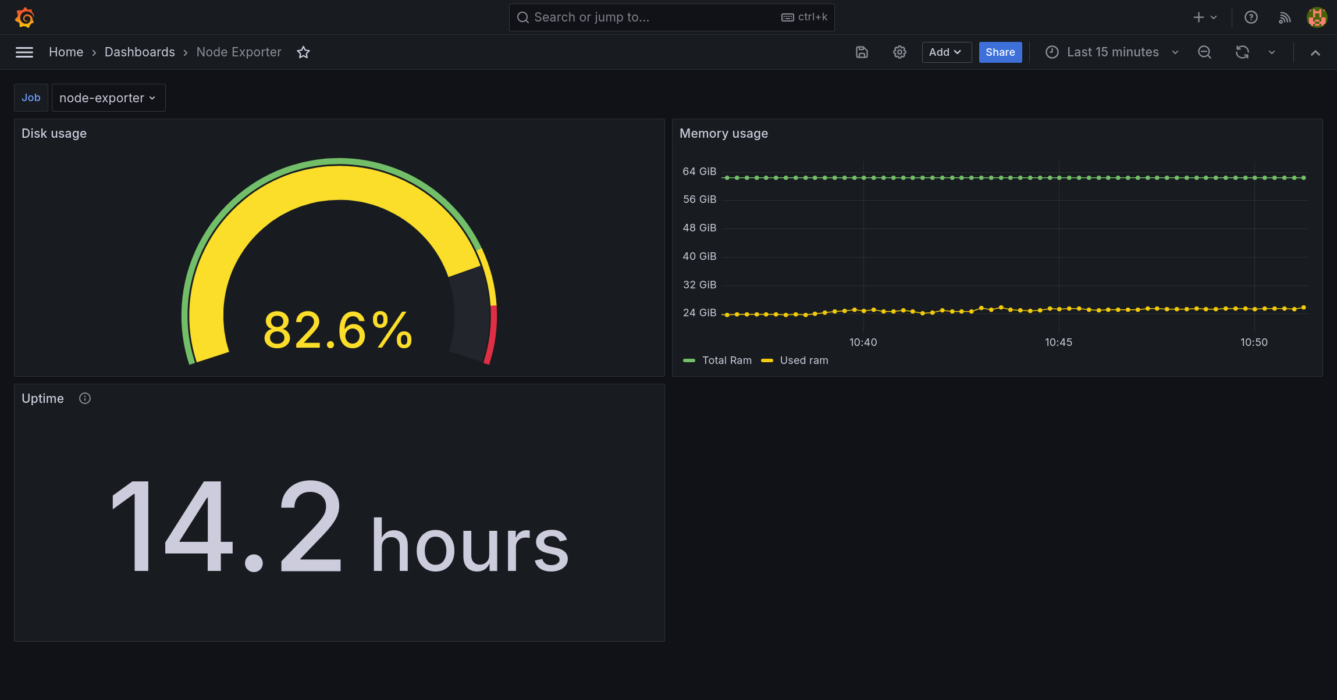This screenshot has height=700, width=1337.
Task: Click the Memory usage panel title
Action: pyautogui.click(x=724, y=134)
